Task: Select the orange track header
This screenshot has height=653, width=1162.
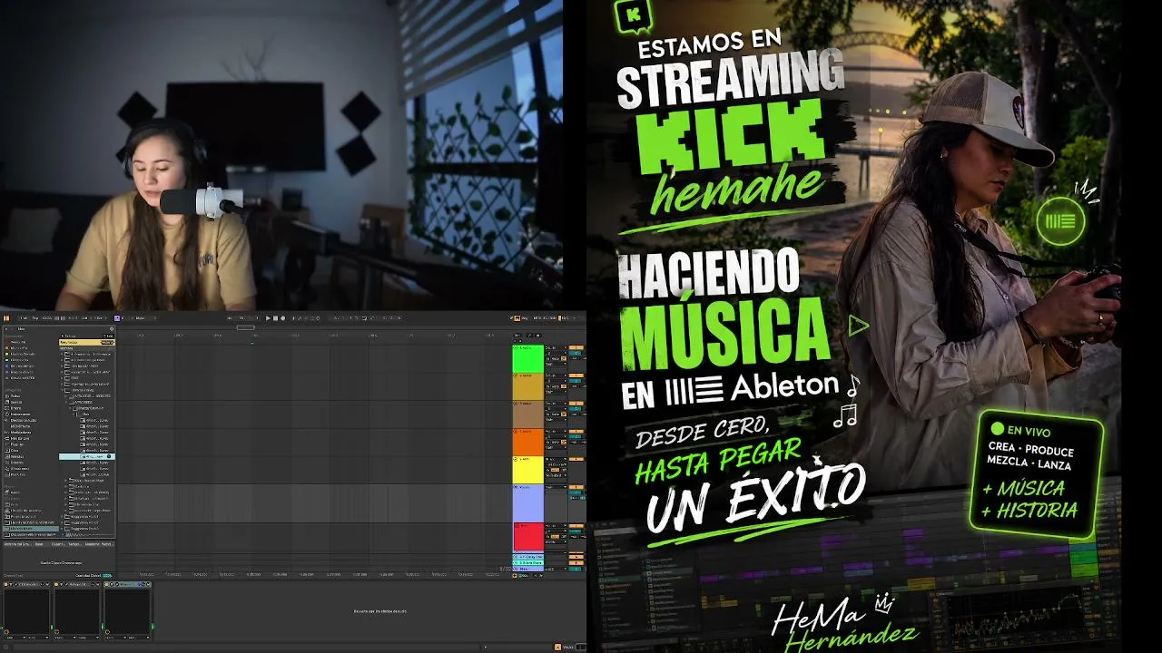Action: coord(528,443)
